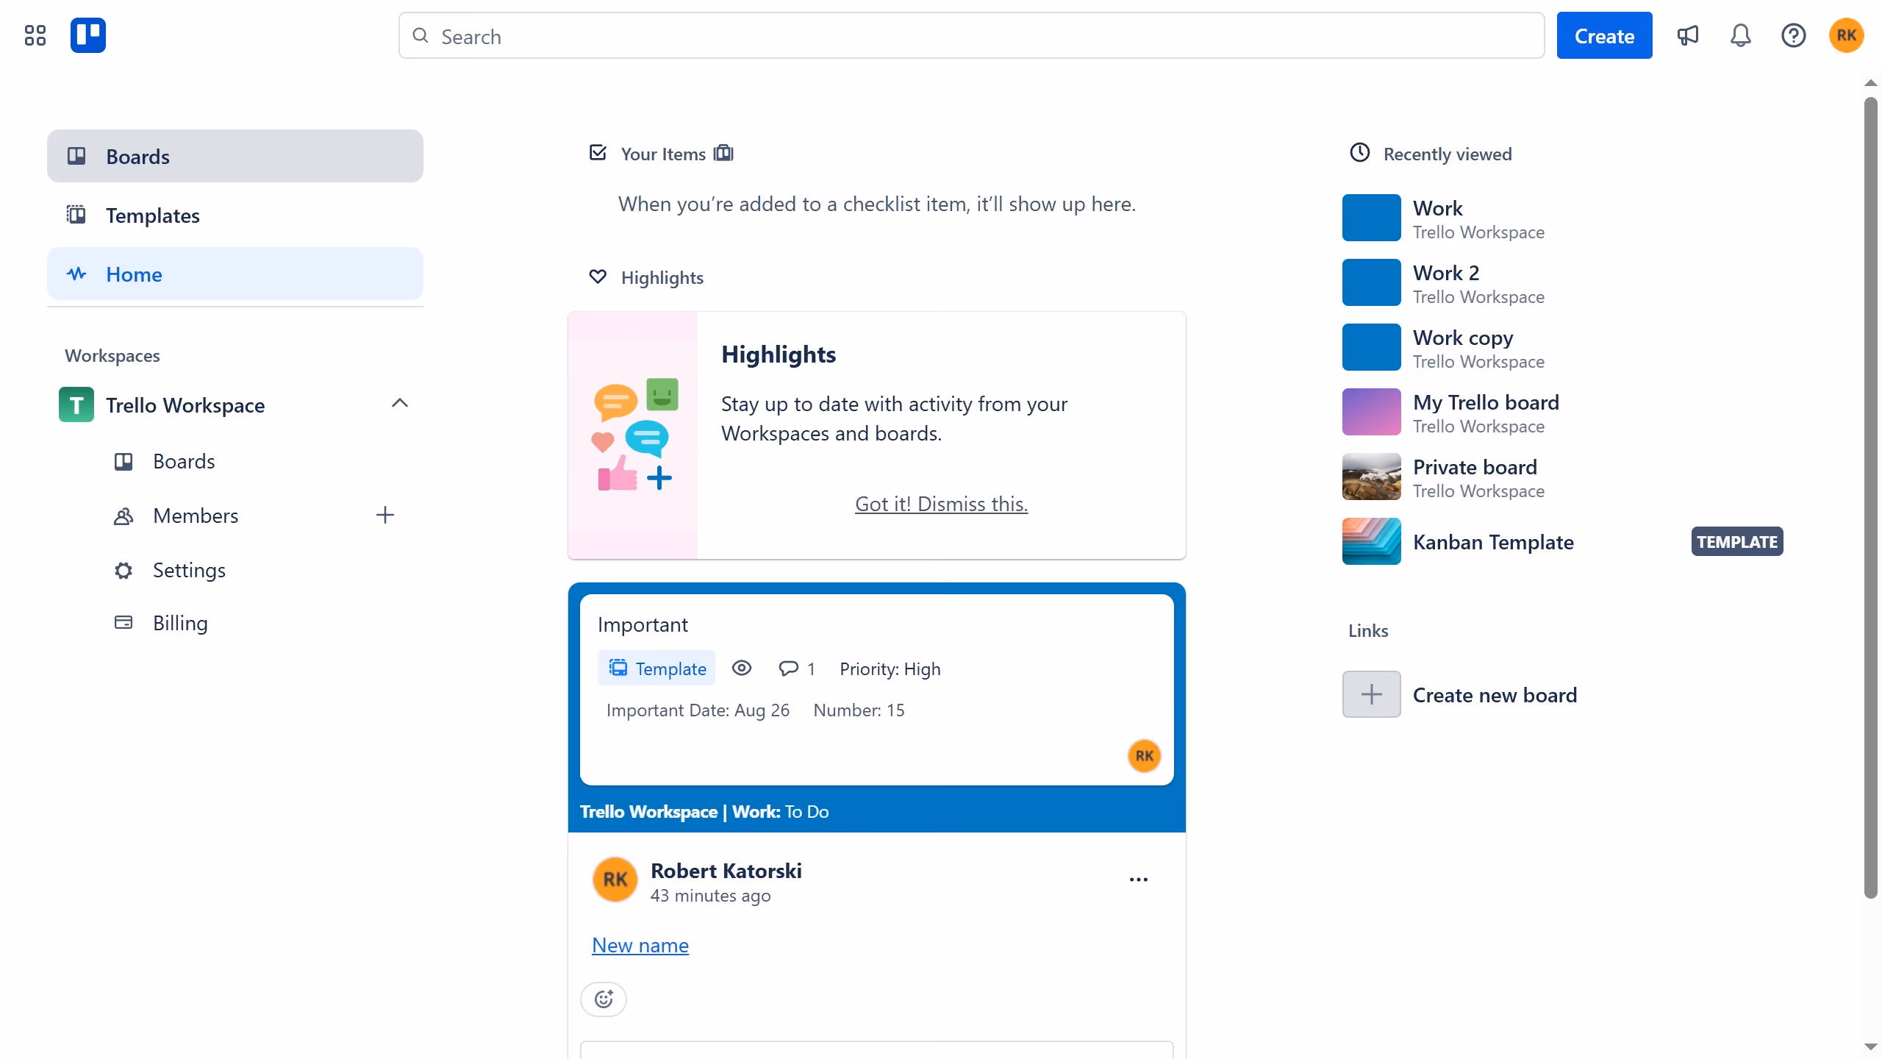Click the Highlights heart icon
Image resolution: width=1882 pixels, height=1059 pixels.
[598, 277]
